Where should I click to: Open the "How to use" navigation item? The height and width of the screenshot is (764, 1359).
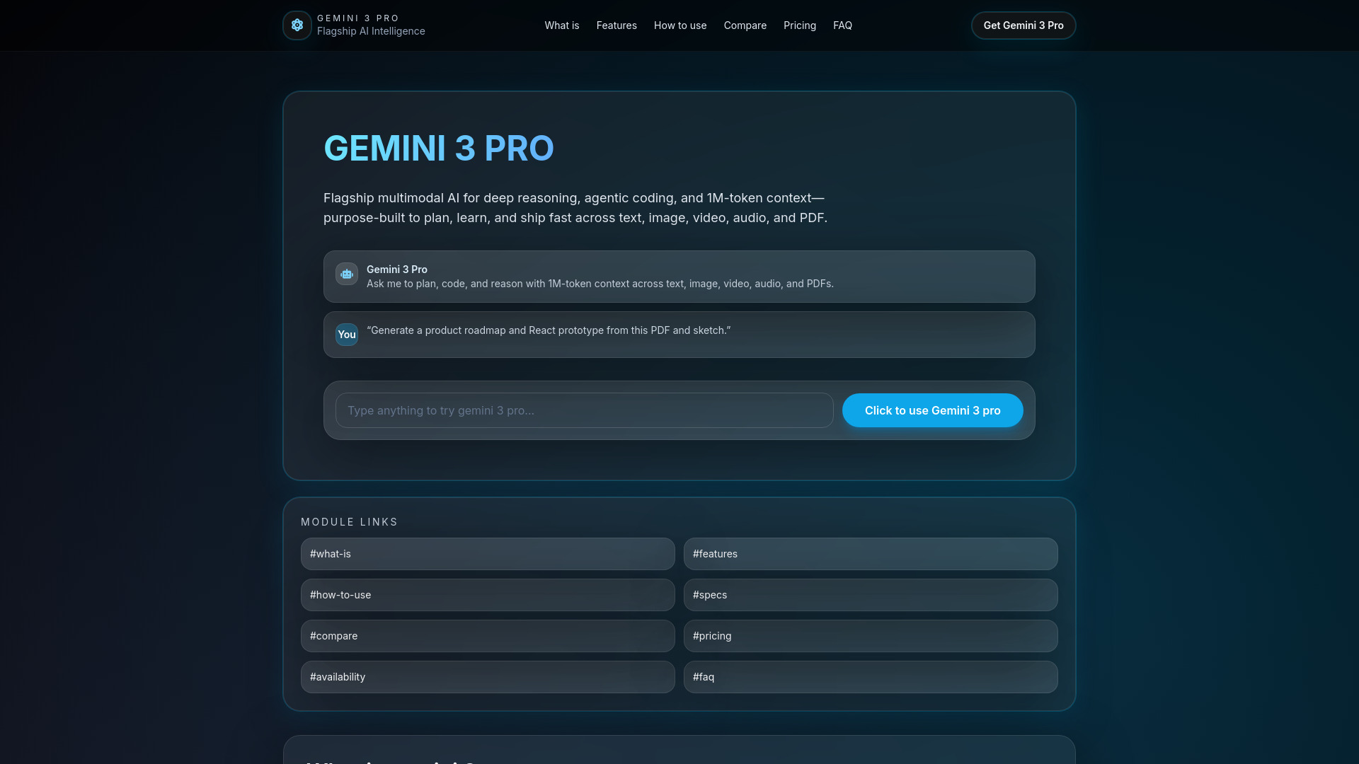679,25
